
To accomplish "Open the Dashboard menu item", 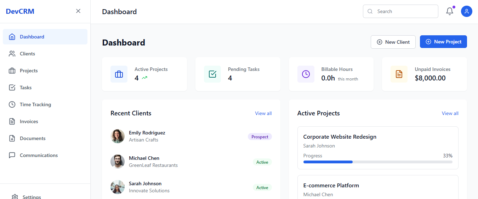I will coord(45,37).
